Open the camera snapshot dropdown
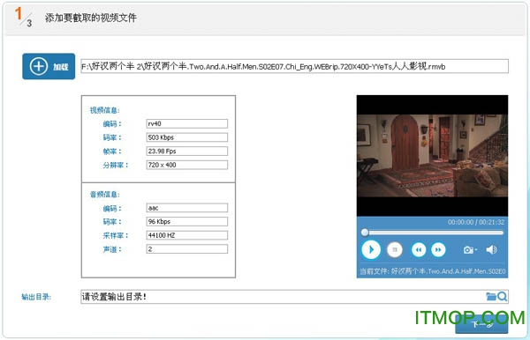This screenshot has width=530, height=340. pyautogui.click(x=470, y=249)
